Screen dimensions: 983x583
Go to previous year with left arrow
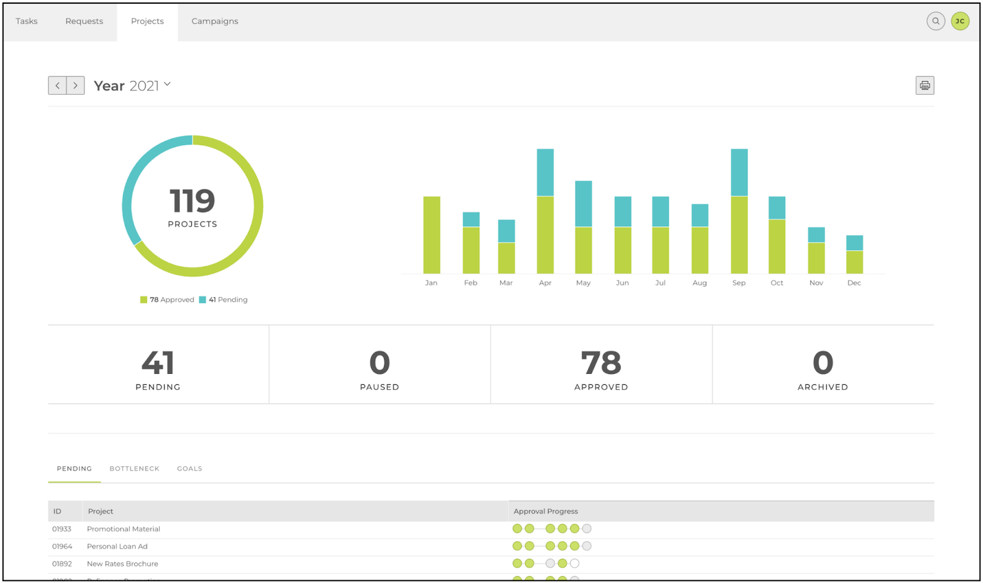tap(57, 85)
